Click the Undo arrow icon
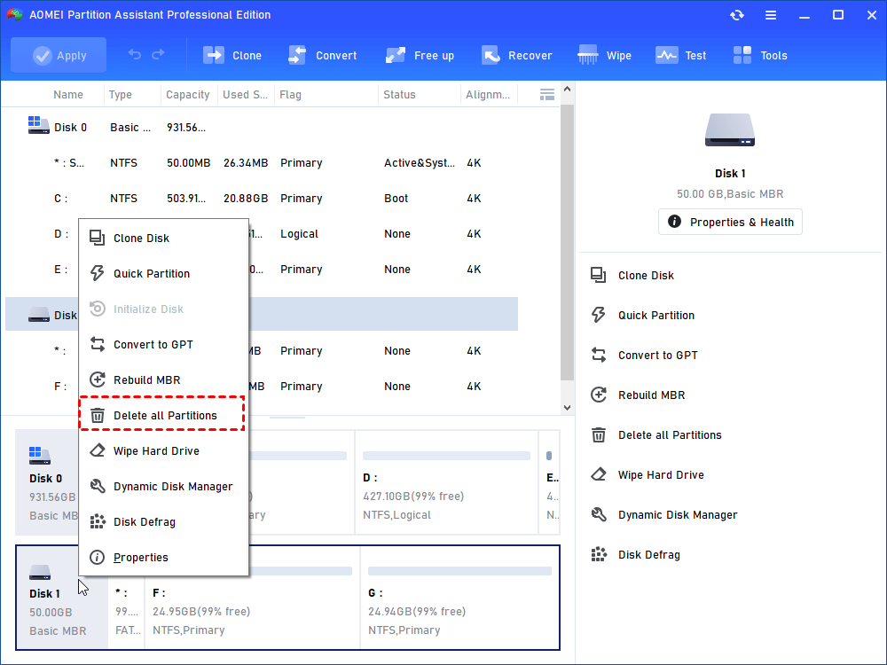This screenshot has width=887, height=665. (135, 54)
